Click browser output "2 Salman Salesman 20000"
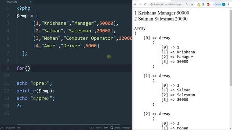The width and height of the screenshot is (232, 130). pyautogui.click(x=161, y=19)
